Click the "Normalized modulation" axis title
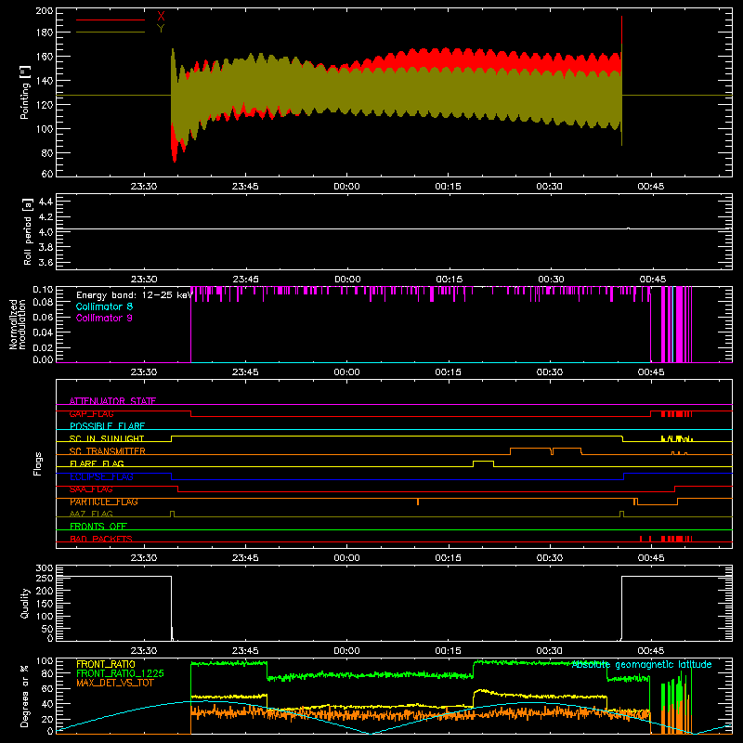Image resolution: width=743 pixels, height=743 pixels. pyautogui.click(x=18, y=324)
